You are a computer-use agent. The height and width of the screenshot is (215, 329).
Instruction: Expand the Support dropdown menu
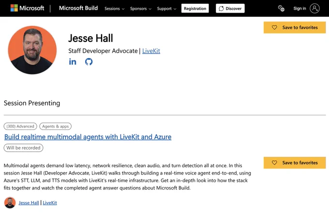click(166, 9)
